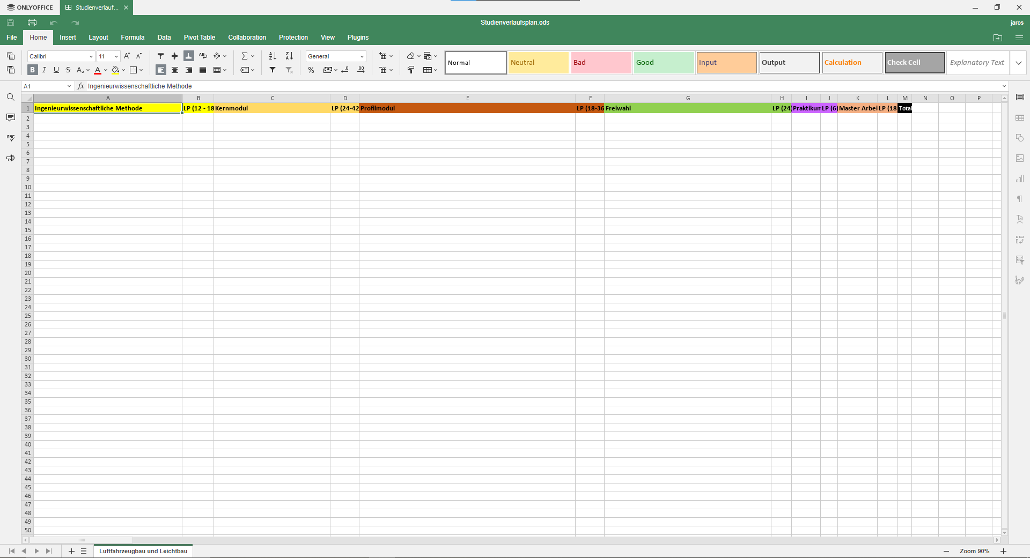The height and width of the screenshot is (558, 1030).
Task: Apply the Bad cell style
Action: [x=601, y=63]
